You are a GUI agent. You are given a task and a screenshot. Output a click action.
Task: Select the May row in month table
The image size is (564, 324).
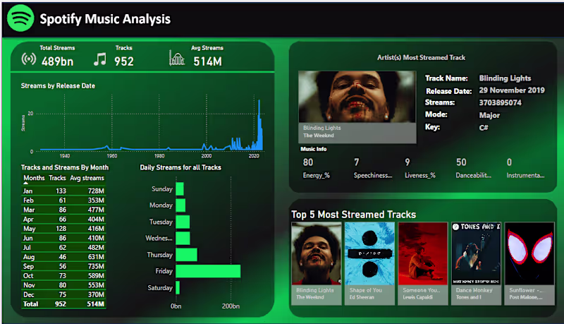[63, 228]
